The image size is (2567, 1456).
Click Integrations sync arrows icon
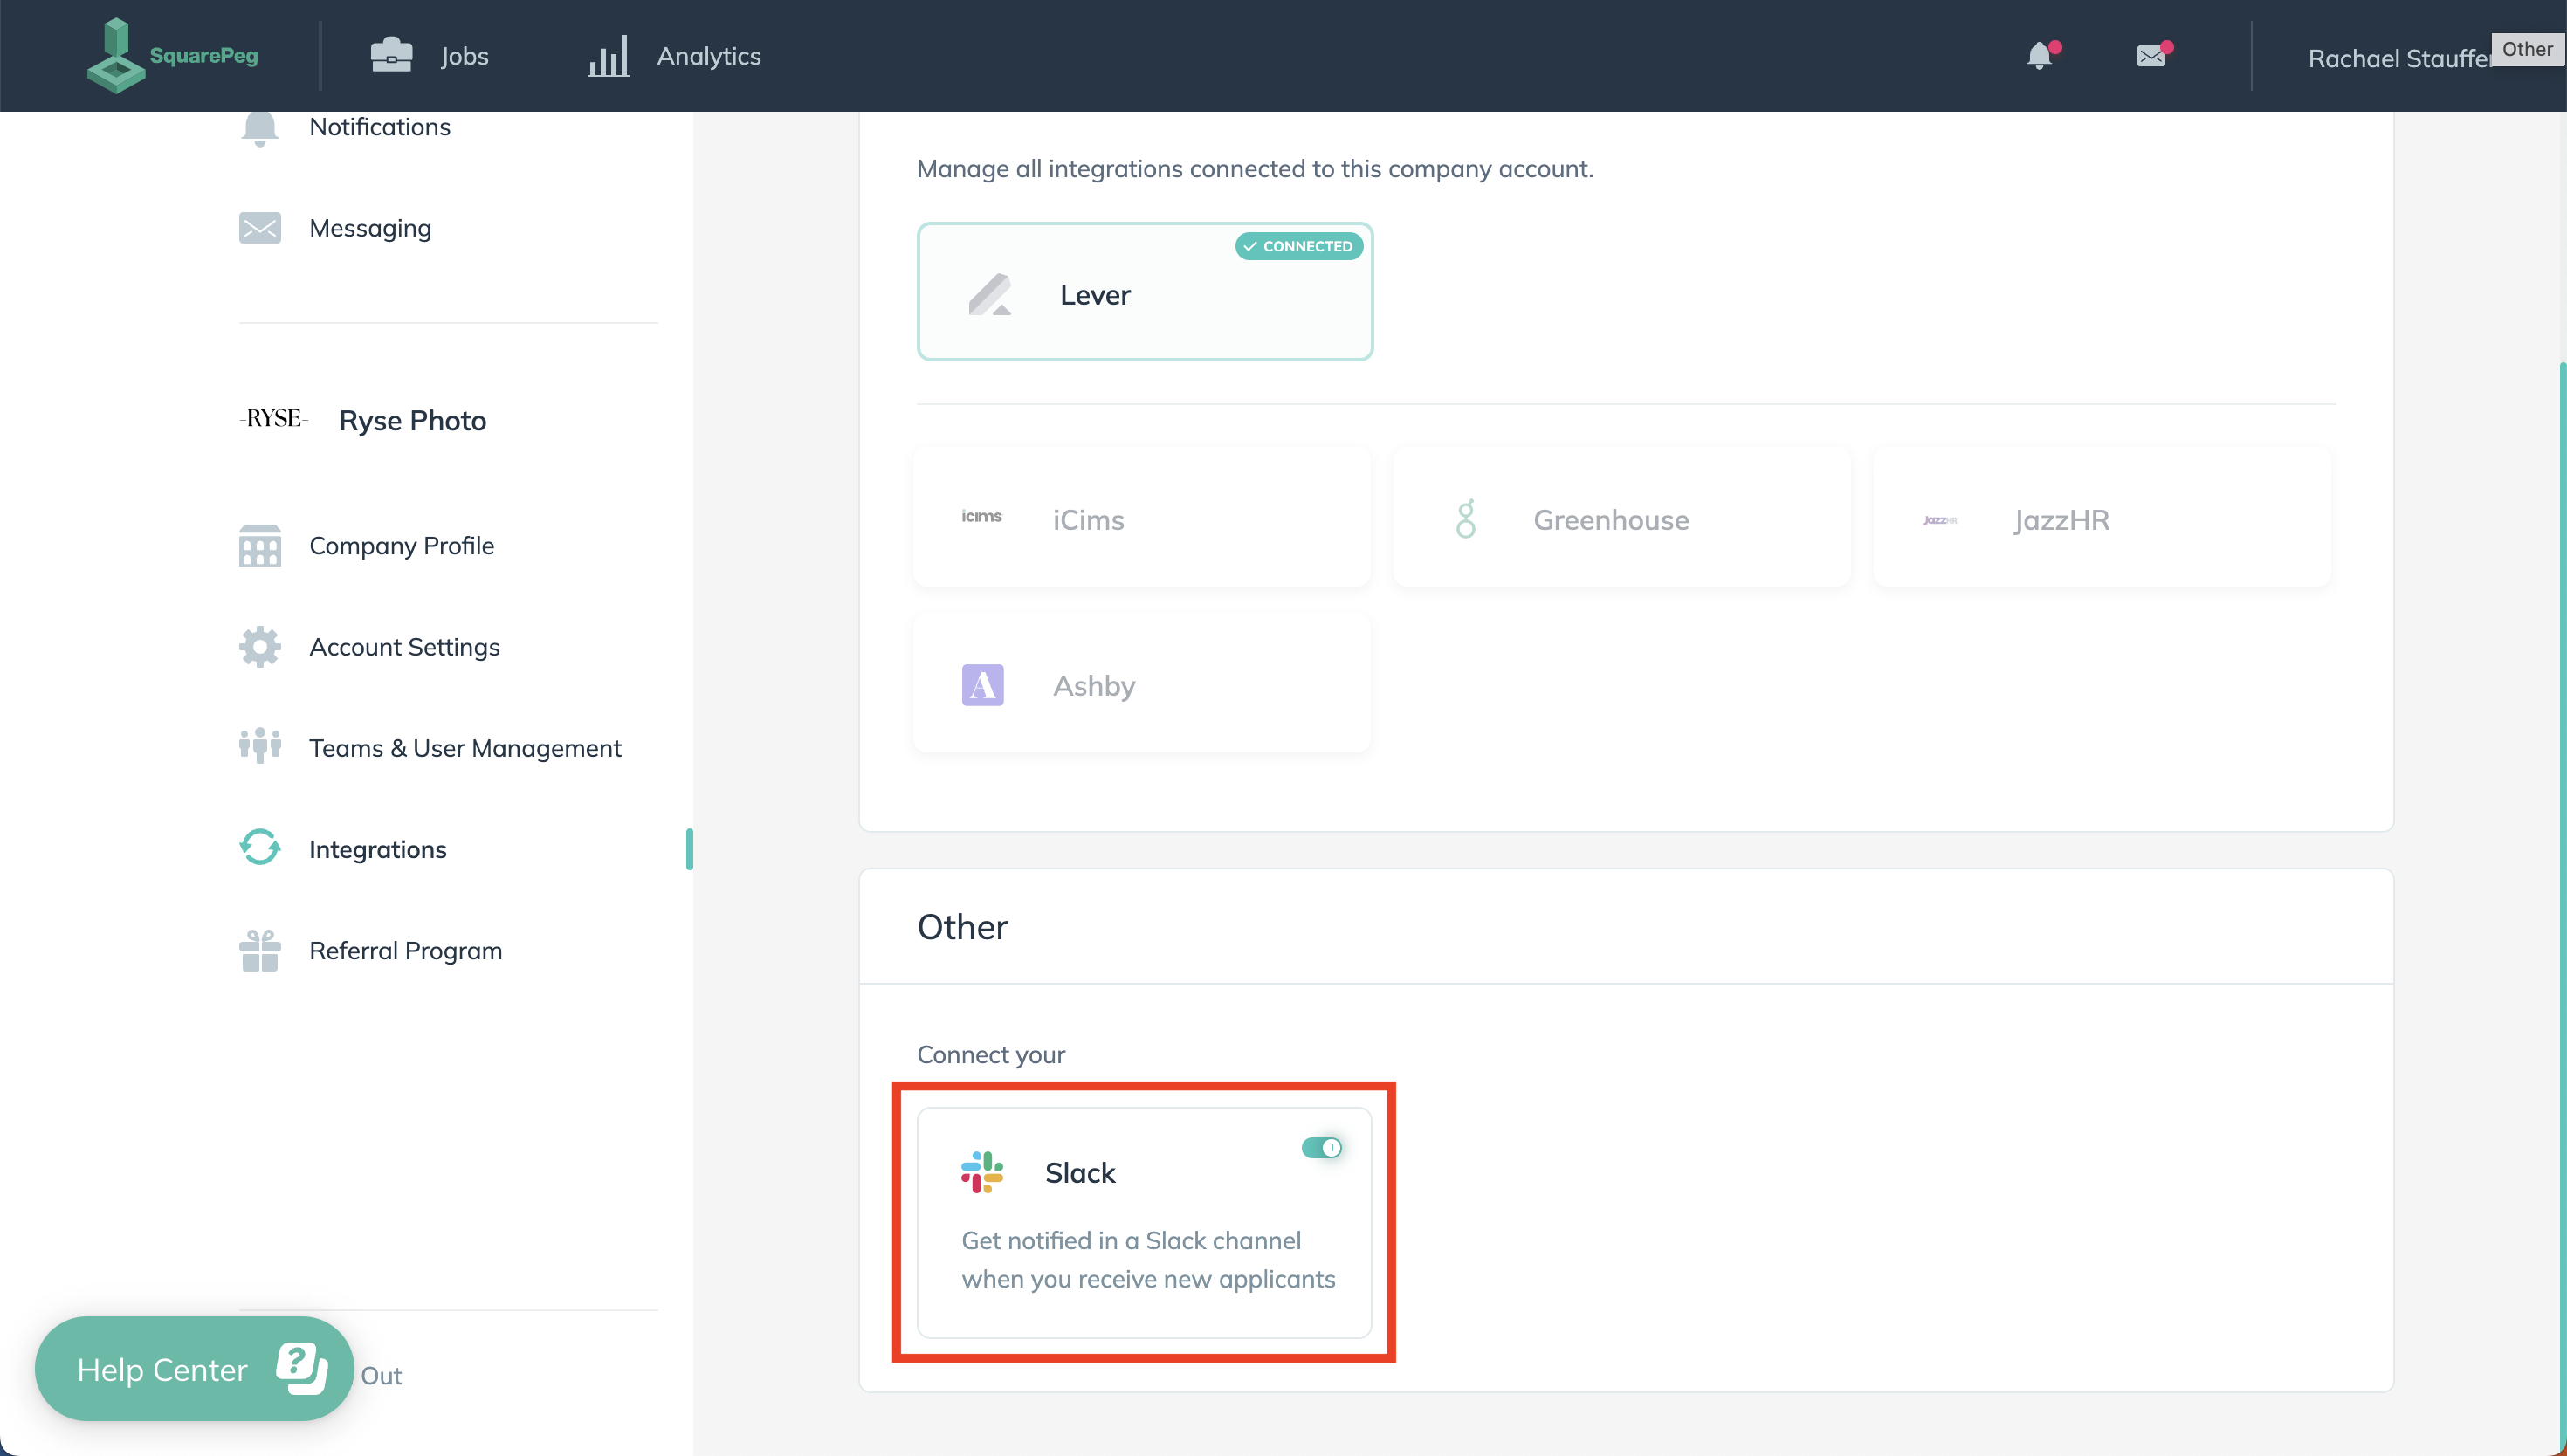(x=260, y=848)
